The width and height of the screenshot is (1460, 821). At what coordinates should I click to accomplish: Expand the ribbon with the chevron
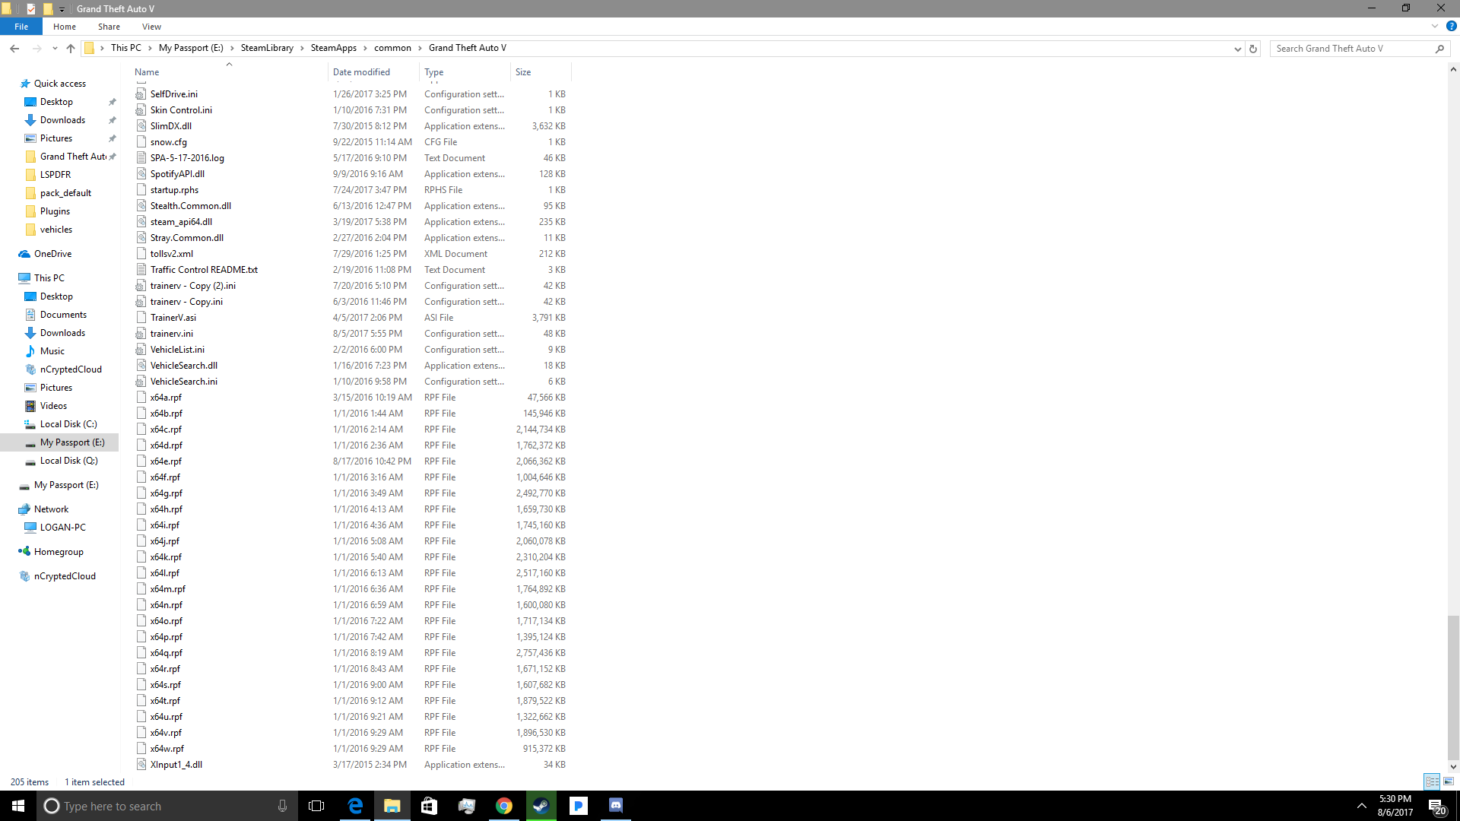[x=1434, y=26]
